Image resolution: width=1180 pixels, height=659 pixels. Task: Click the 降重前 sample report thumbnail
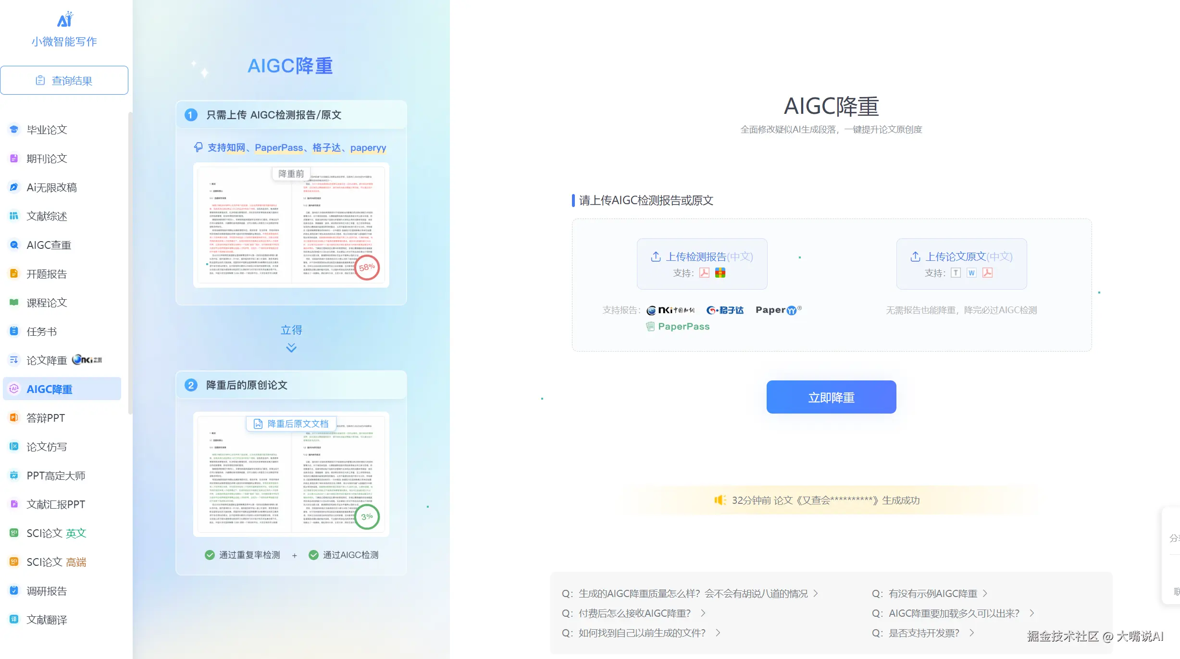click(x=291, y=226)
